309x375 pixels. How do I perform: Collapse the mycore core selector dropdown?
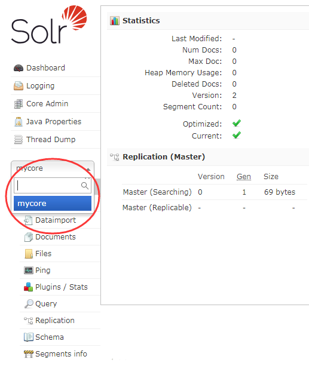tap(53, 168)
